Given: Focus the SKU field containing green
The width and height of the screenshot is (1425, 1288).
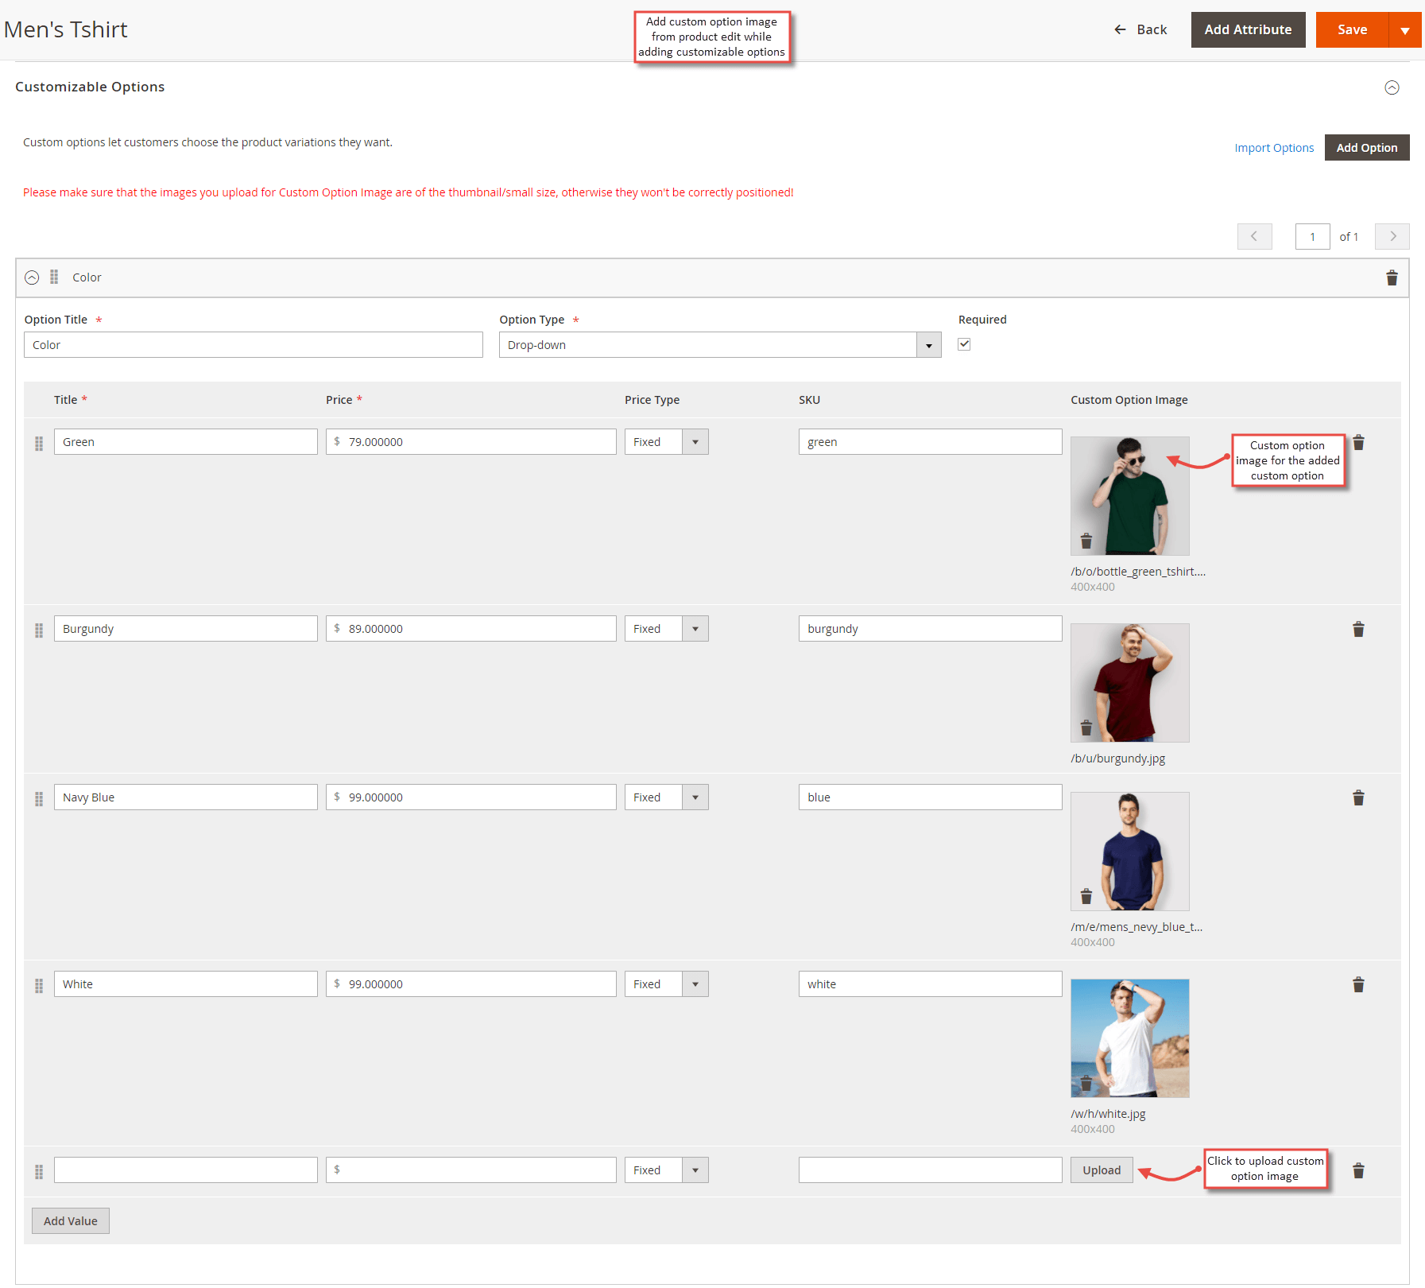Looking at the screenshot, I should (x=931, y=442).
